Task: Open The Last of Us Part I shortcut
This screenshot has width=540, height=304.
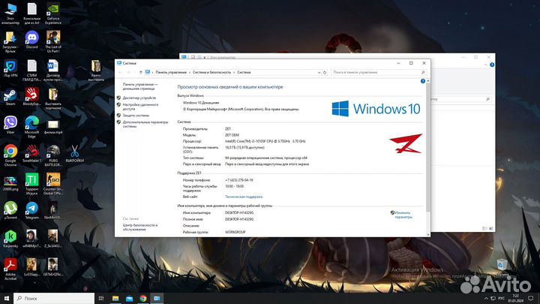Action: [x=53, y=42]
